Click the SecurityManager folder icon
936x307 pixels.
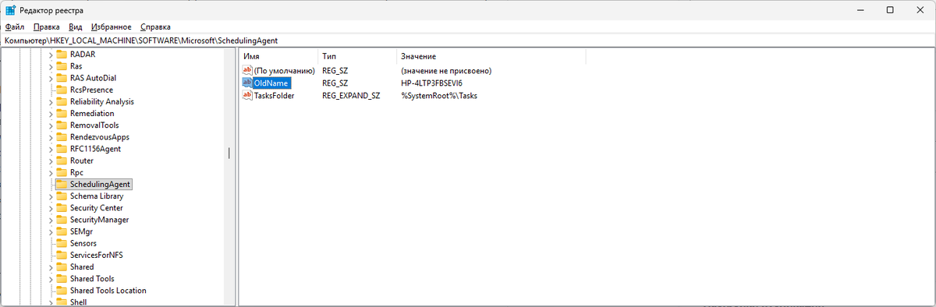point(62,220)
